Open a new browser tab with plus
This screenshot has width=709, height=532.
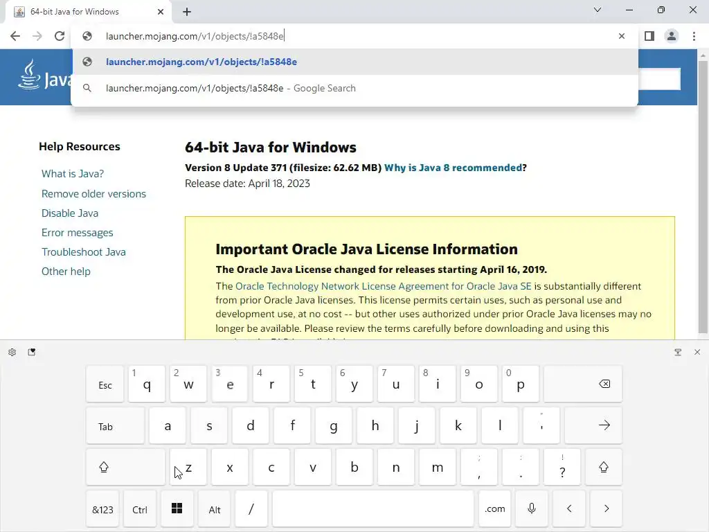187,12
